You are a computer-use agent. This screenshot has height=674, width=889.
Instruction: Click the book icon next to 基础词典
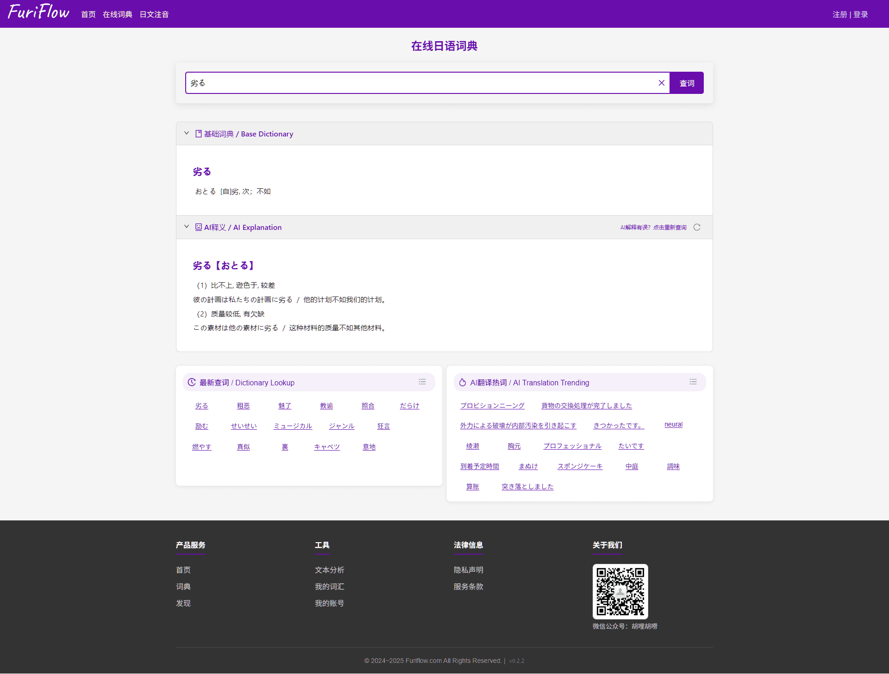(x=199, y=134)
